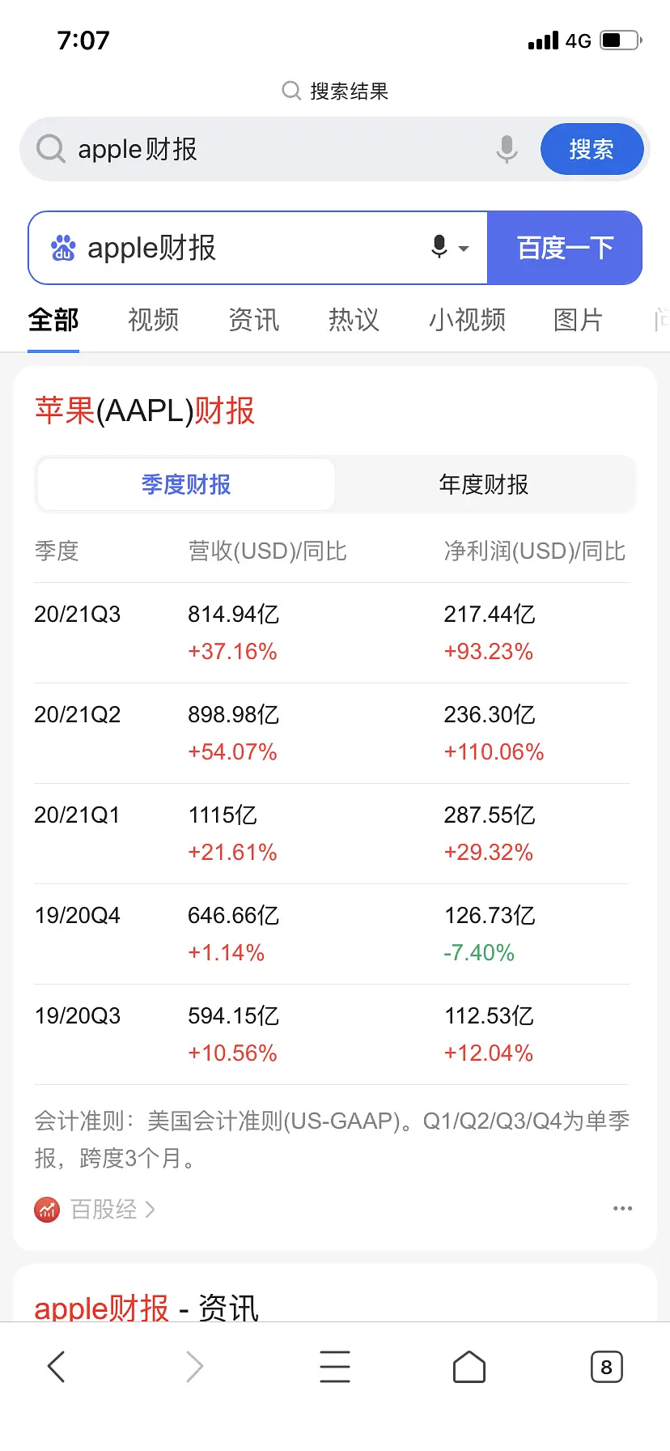Image resolution: width=670 pixels, height=1451 pixels.
Task: Select the 季度财报 quarterly report view
Action: pos(186,484)
